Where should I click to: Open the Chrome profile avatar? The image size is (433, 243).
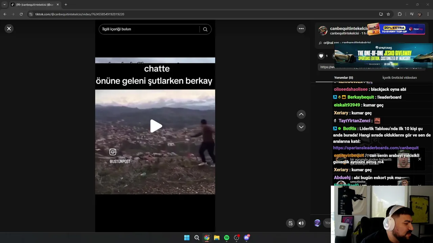[x=420, y=14]
